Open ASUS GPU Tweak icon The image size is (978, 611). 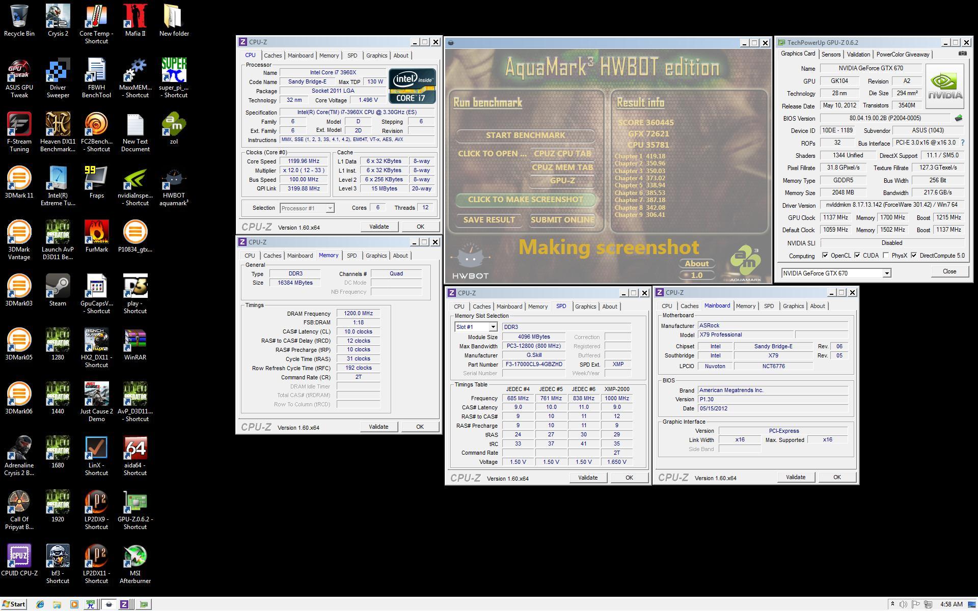click(x=19, y=78)
